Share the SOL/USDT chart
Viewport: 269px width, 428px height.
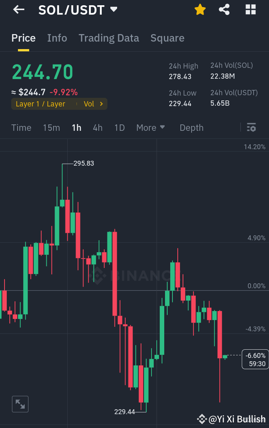[x=224, y=10]
